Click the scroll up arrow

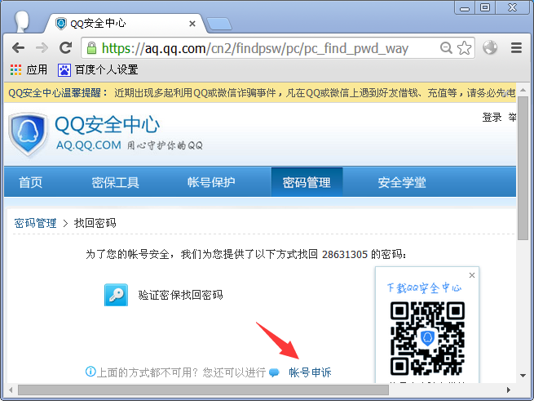pyautogui.click(x=523, y=90)
